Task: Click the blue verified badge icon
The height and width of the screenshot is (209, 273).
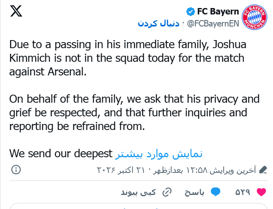Action: click(x=190, y=12)
